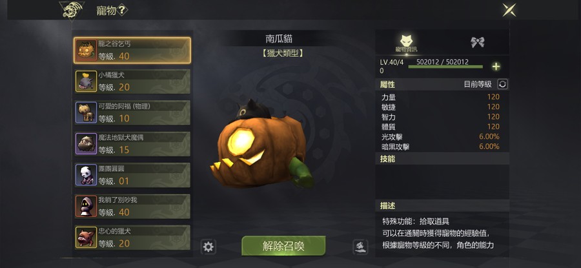Click the dragon emblem icon at top

(x=72, y=10)
